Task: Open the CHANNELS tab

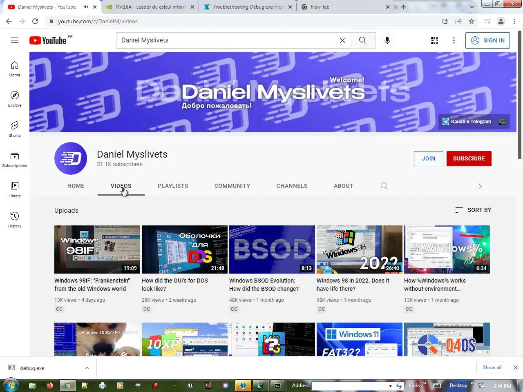Action: pos(292,186)
